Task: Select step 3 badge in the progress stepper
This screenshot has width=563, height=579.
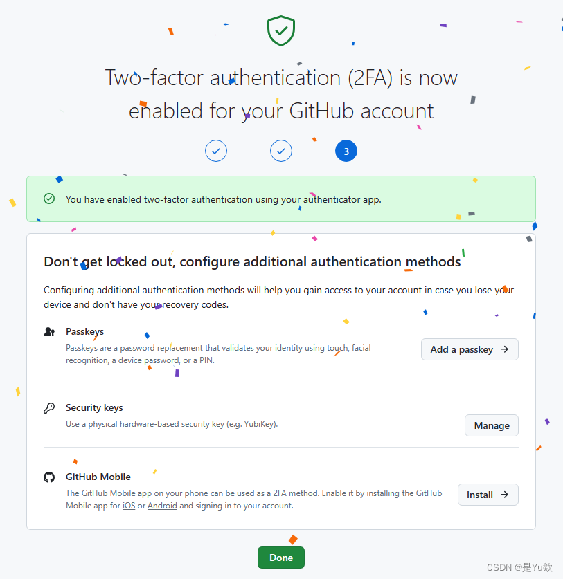Action: click(x=346, y=151)
